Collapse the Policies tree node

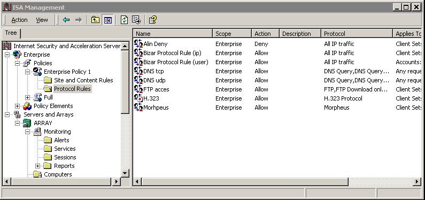[x=17, y=63]
